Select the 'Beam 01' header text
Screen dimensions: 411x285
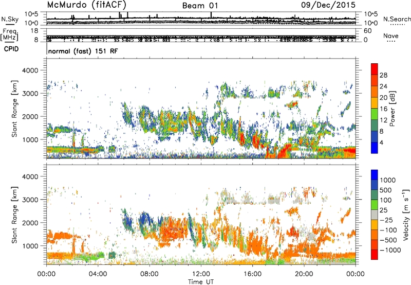point(200,6)
